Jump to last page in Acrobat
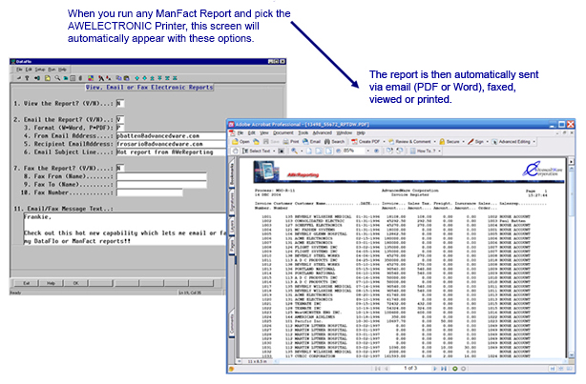The width and height of the screenshot is (586, 384). click(x=444, y=369)
